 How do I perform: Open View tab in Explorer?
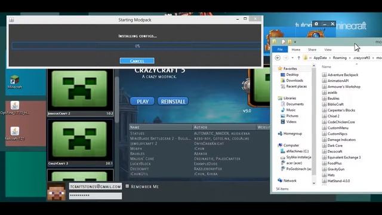coord(328,50)
